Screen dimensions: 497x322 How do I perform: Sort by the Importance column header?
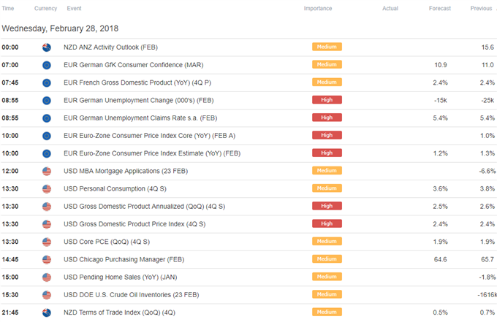click(318, 9)
